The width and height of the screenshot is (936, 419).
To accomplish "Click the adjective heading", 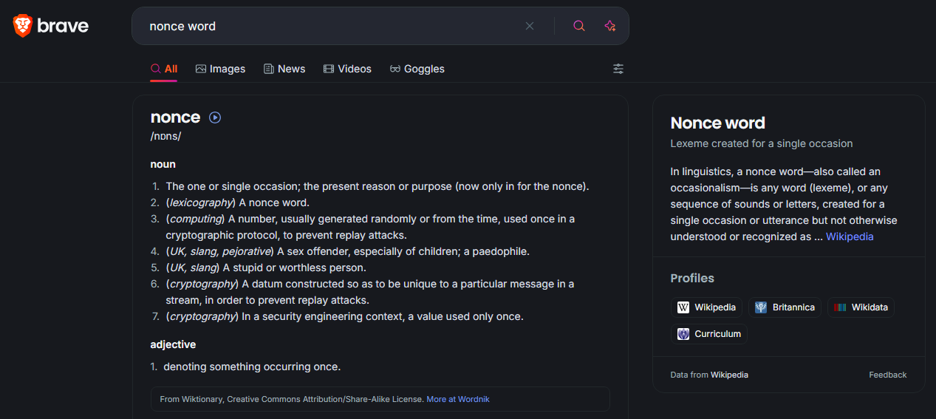I will pyautogui.click(x=173, y=344).
